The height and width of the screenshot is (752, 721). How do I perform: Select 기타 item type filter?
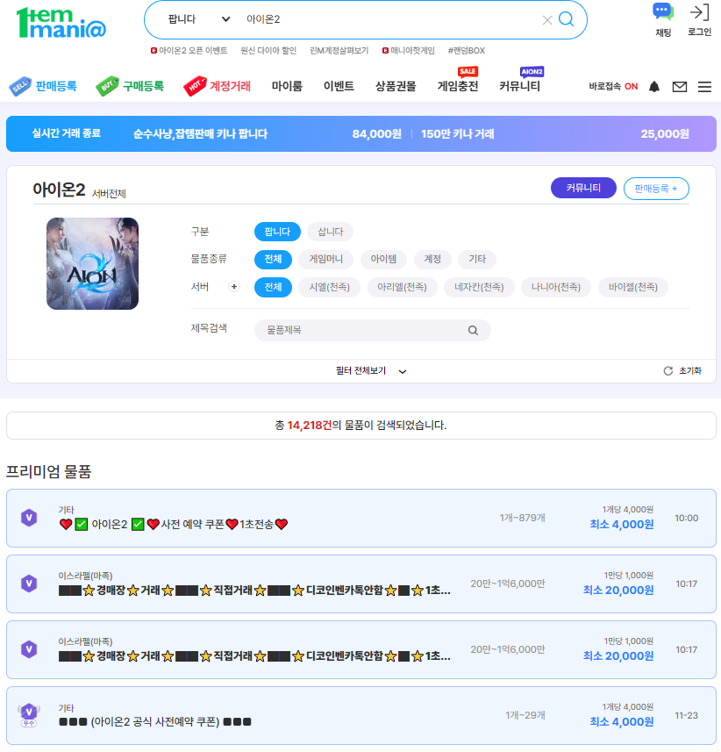[477, 259]
